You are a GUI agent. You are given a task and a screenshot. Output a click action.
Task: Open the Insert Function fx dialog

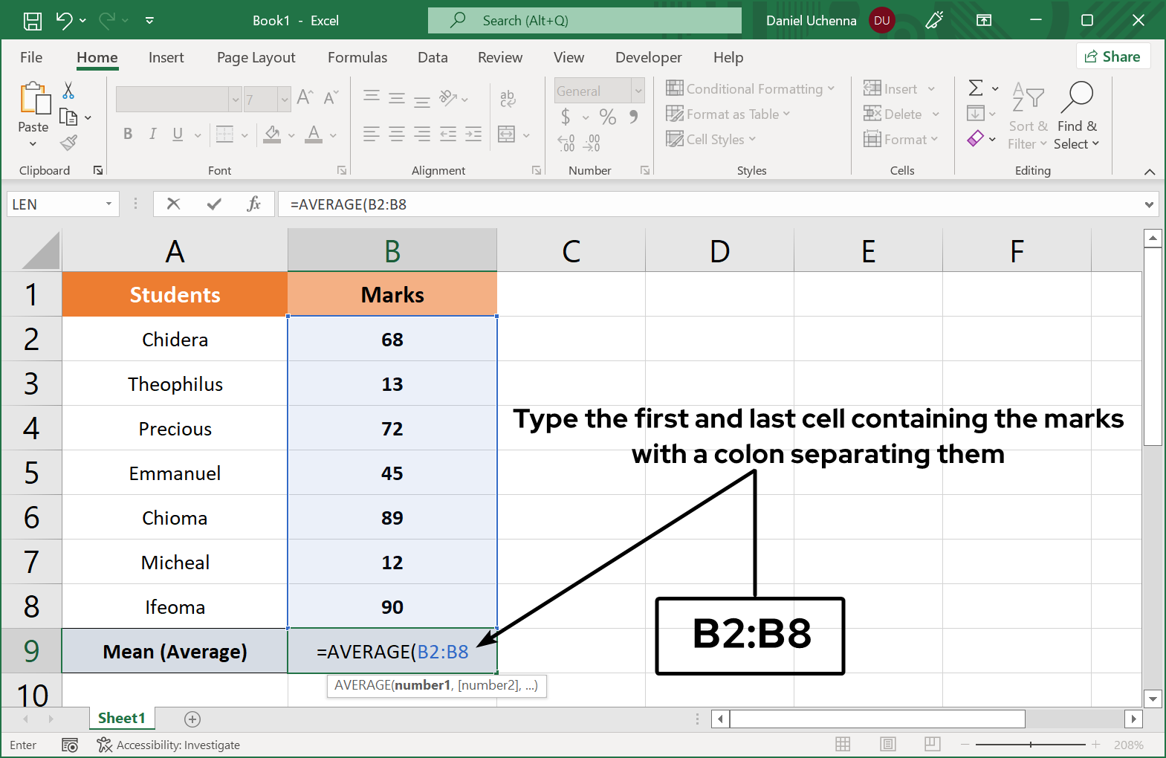click(x=254, y=204)
